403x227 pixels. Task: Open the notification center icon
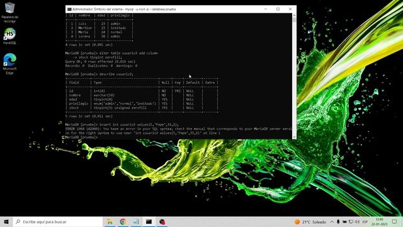coord(395,222)
